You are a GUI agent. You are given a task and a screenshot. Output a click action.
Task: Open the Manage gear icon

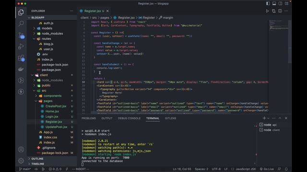pyautogui.click(x=21, y=161)
